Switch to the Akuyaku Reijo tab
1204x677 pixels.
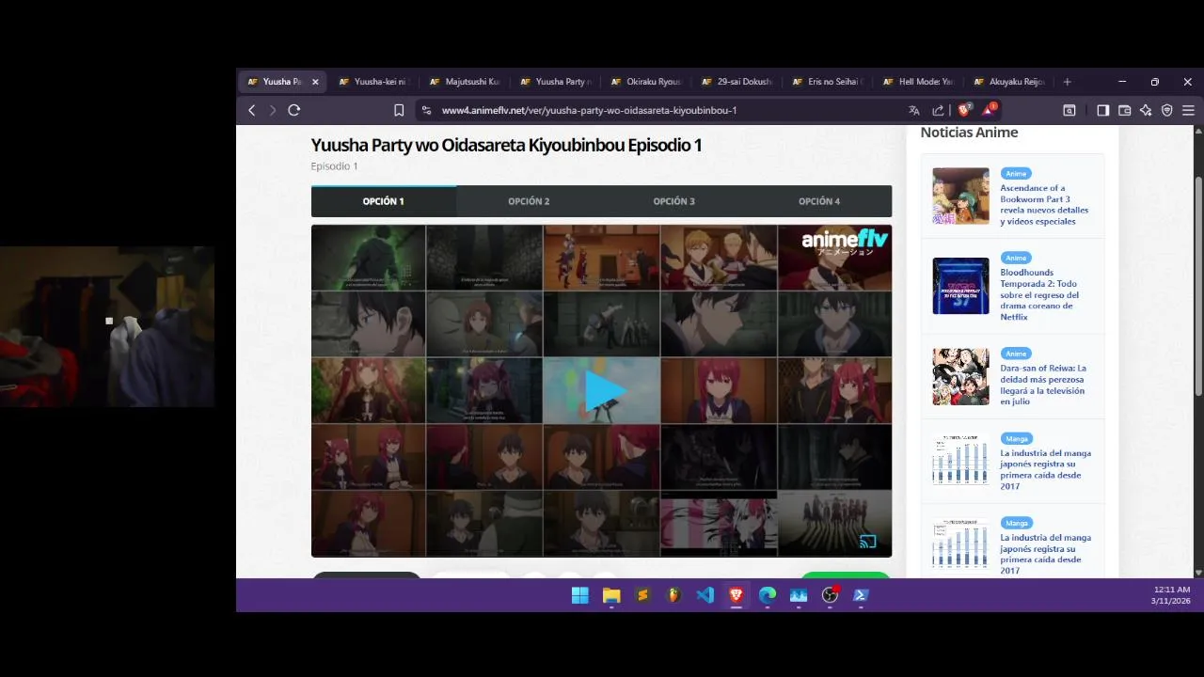click(1008, 82)
